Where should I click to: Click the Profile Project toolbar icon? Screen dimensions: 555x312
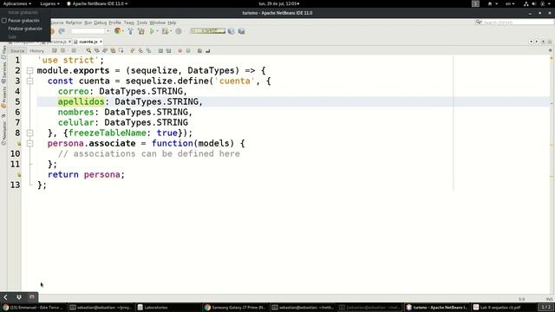(179, 31)
